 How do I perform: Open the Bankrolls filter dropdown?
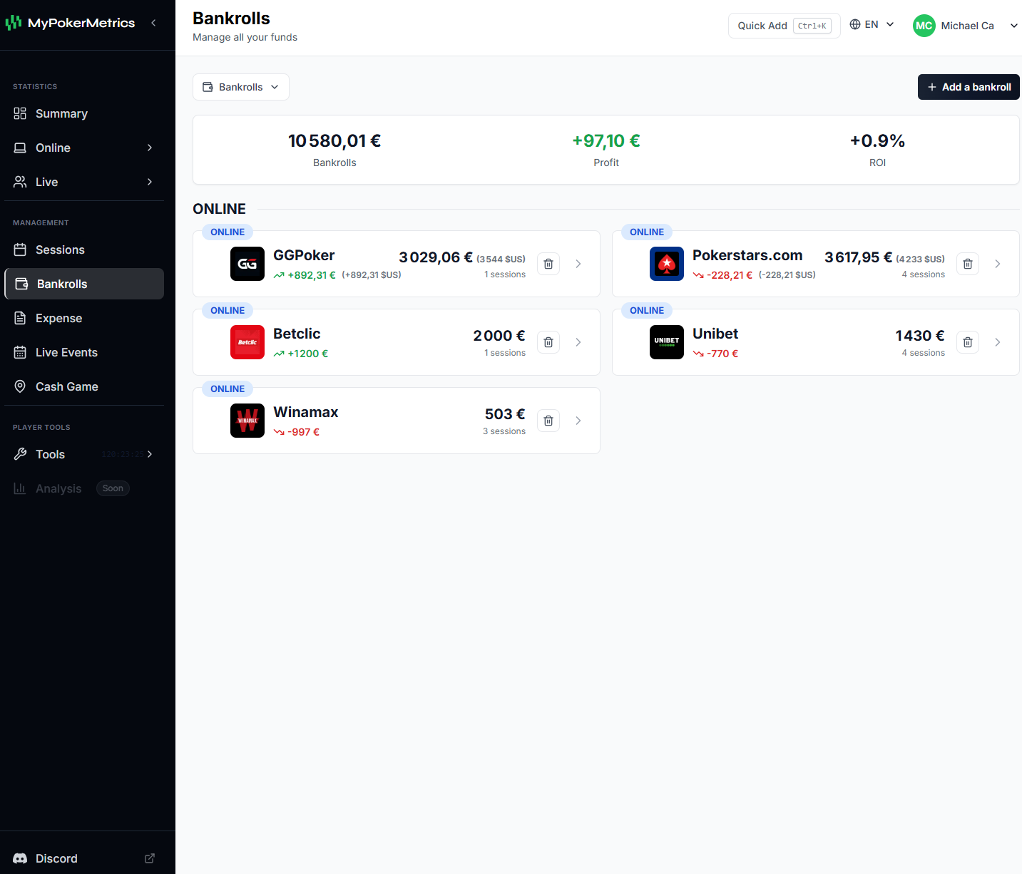click(x=240, y=86)
